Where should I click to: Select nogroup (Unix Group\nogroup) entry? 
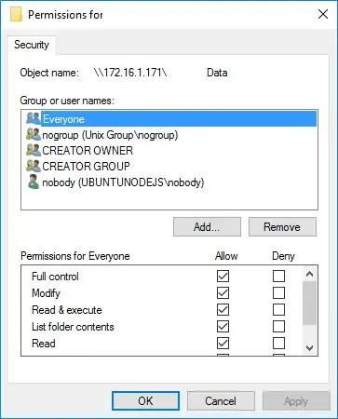click(x=110, y=135)
